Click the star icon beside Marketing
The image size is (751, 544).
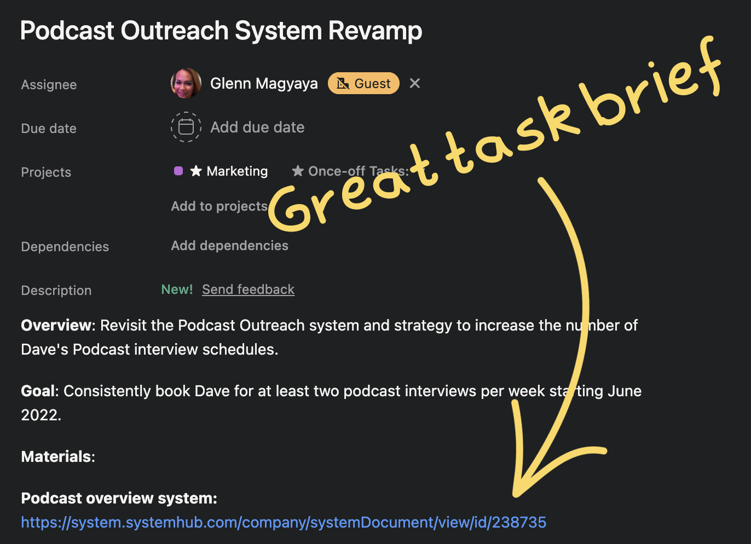[x=196, y=171]
